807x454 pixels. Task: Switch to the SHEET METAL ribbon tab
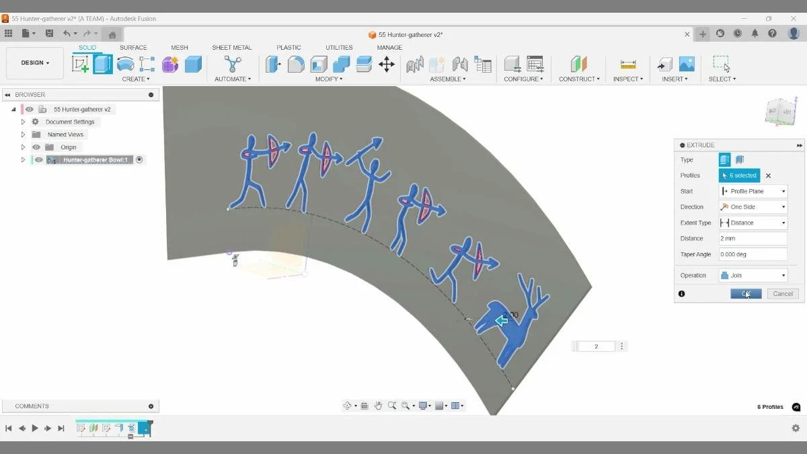(x=232, y=47)
